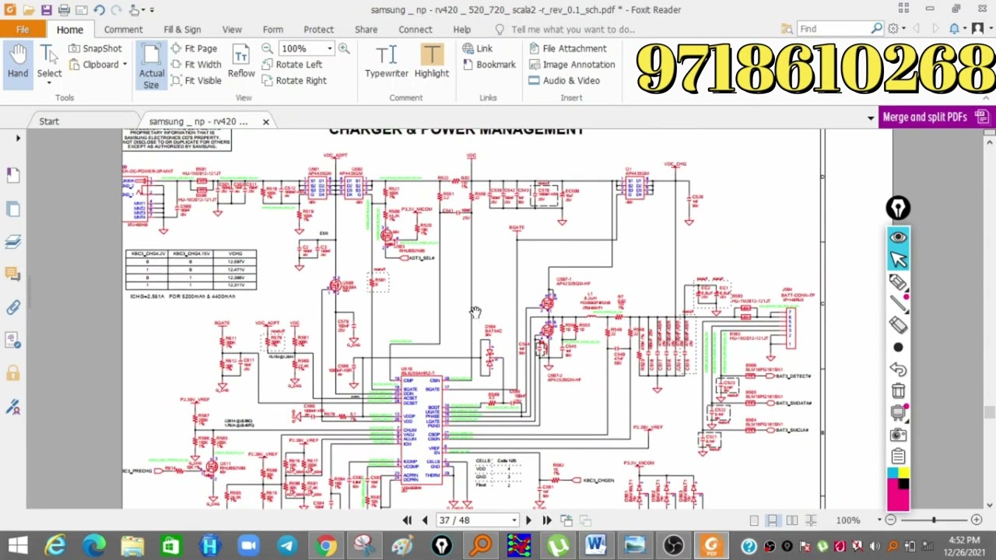The image size is (996, 560).
Task: Switch to the Start document tab
Action: 49,121
